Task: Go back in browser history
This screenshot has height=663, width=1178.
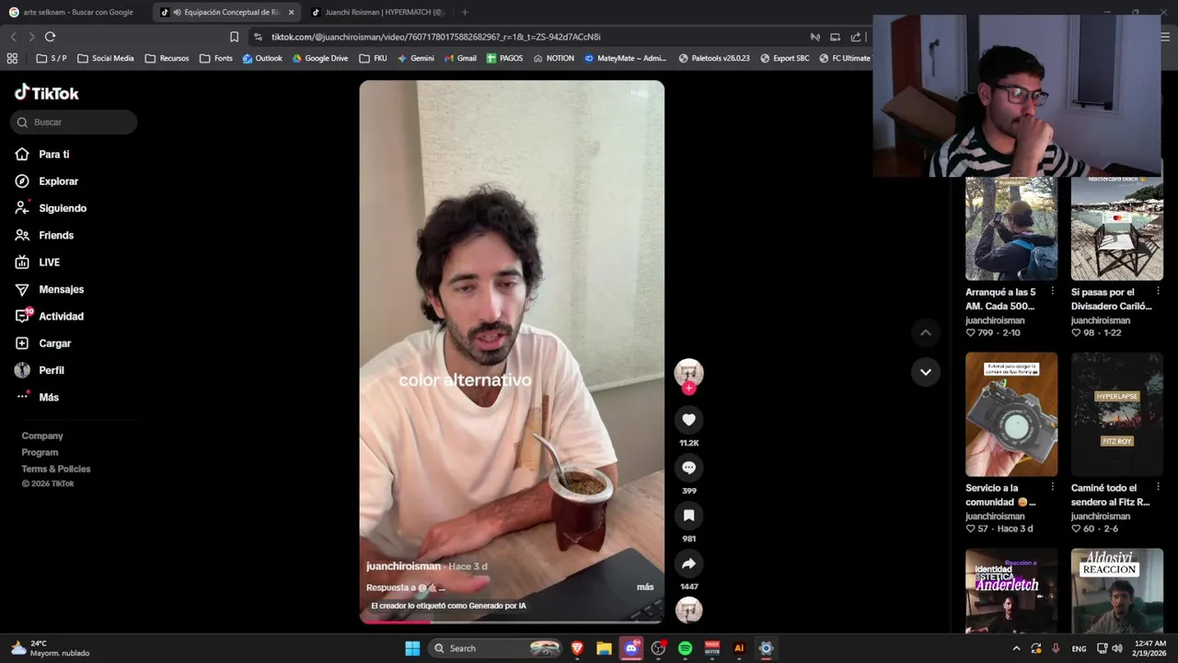Action: click(x=13, y=37)
